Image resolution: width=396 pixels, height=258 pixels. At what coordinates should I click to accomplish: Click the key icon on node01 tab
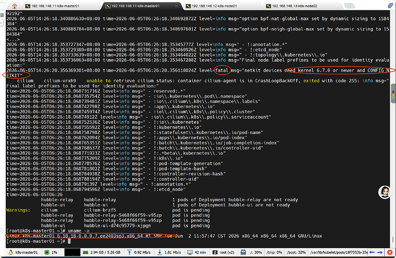188,6
